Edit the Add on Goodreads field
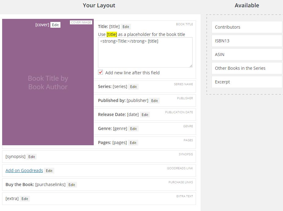 (49, 171)
